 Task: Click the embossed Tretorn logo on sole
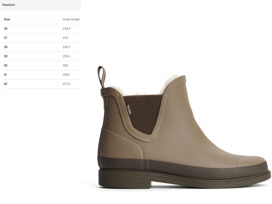pos(120,181)
